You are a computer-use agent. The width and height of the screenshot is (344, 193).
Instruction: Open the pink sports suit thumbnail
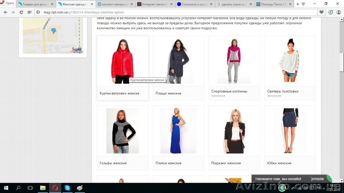click(234, 61)
